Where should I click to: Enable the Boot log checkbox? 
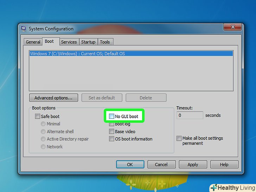(x=111, y=124)
